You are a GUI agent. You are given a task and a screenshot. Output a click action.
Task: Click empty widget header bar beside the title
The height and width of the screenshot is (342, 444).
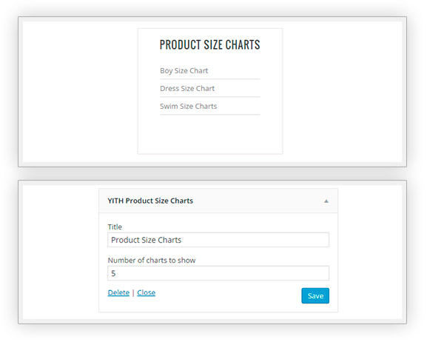tap(259, 201)
